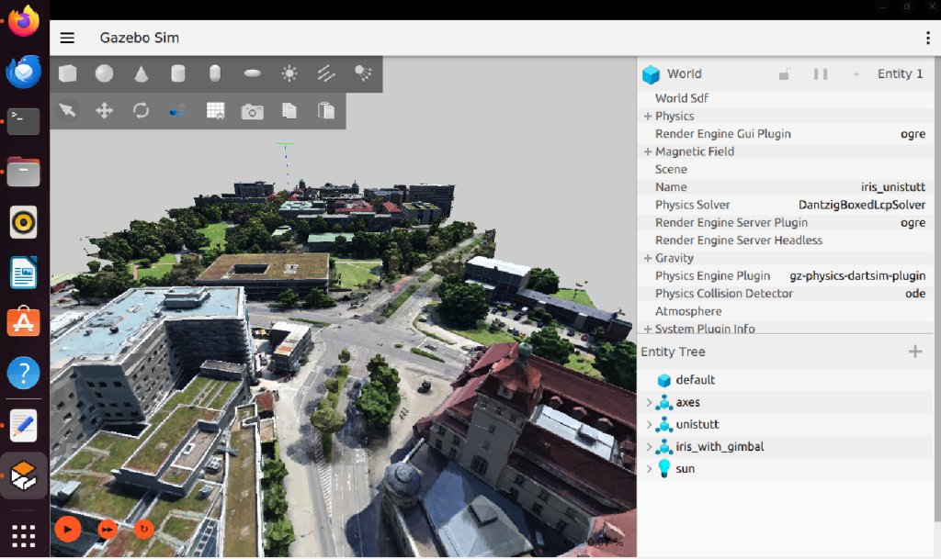
Task: Open the snap grid settings
Action: tap(215, 110)
